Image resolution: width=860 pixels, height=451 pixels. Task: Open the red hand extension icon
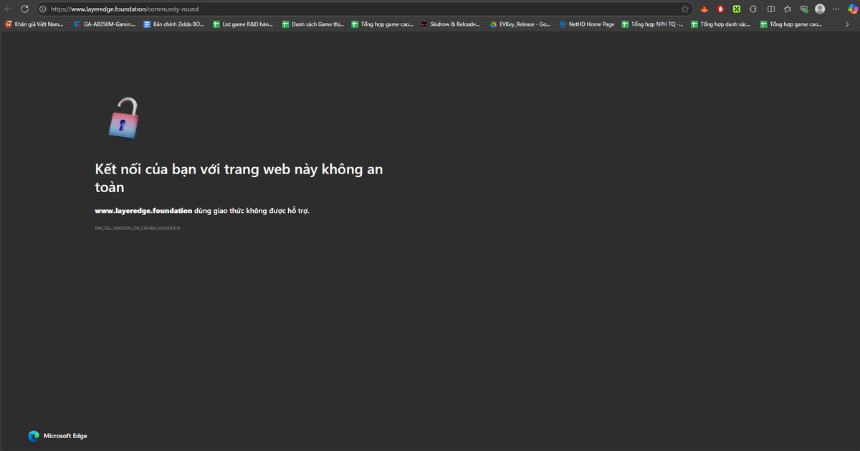pyautogui.click(x=720, y=9)
